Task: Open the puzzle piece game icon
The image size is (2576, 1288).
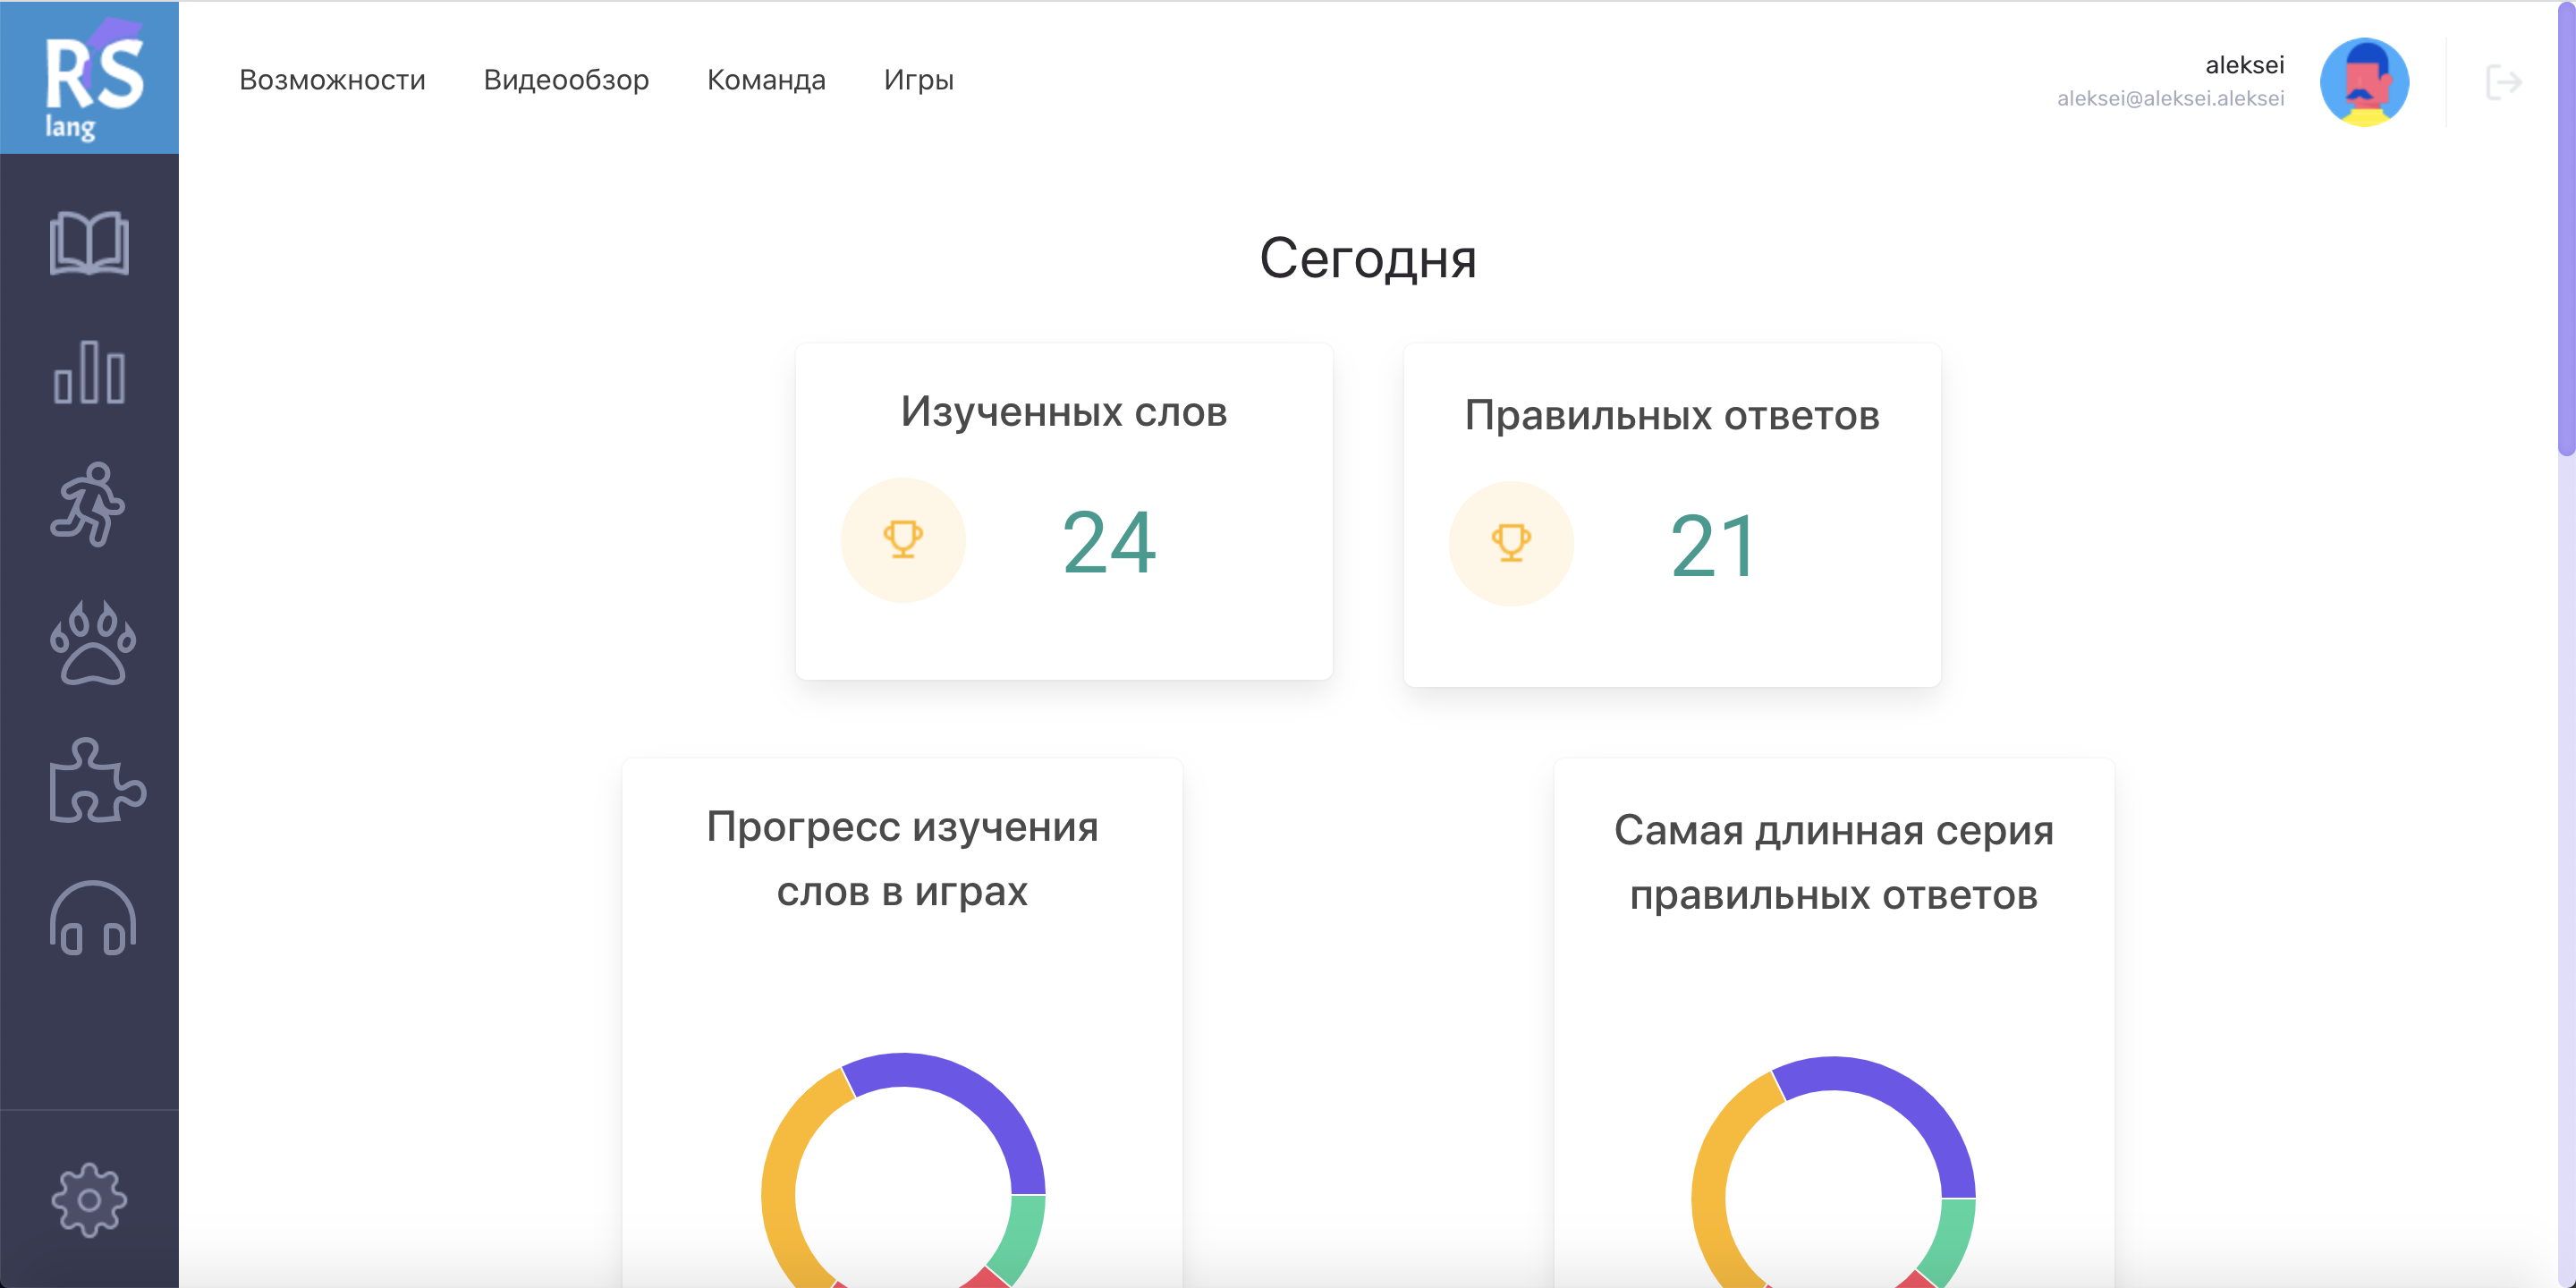Action: (x=96, y=781)
